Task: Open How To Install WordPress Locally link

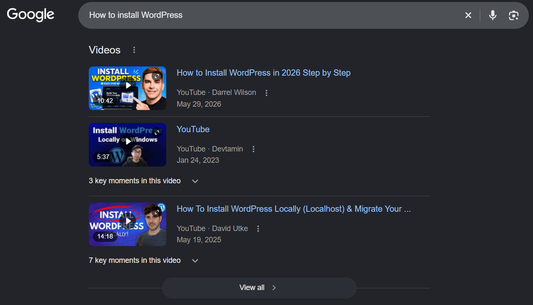Action: pos(294,209)
